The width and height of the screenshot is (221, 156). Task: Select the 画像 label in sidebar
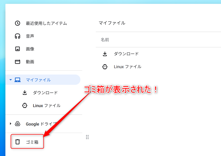30,49
